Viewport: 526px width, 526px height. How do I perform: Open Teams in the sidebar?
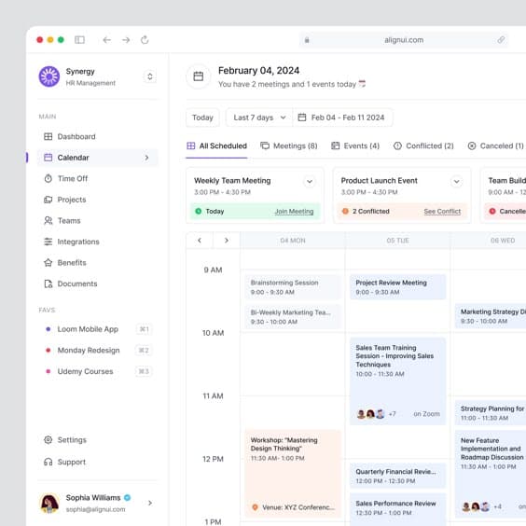click(x=97, y=221)
